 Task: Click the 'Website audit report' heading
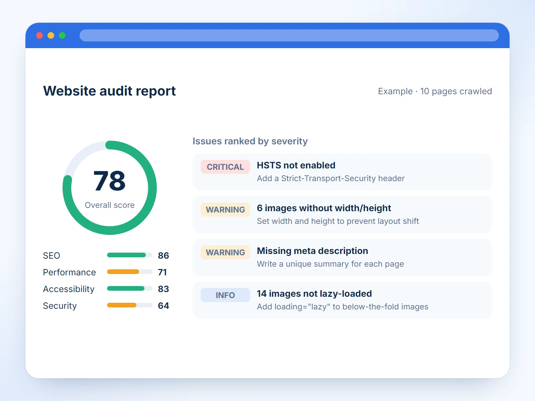pyautogui.click(x=109, y=91)
